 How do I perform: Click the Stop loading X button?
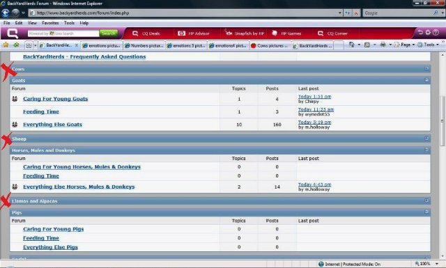[356, 13]
